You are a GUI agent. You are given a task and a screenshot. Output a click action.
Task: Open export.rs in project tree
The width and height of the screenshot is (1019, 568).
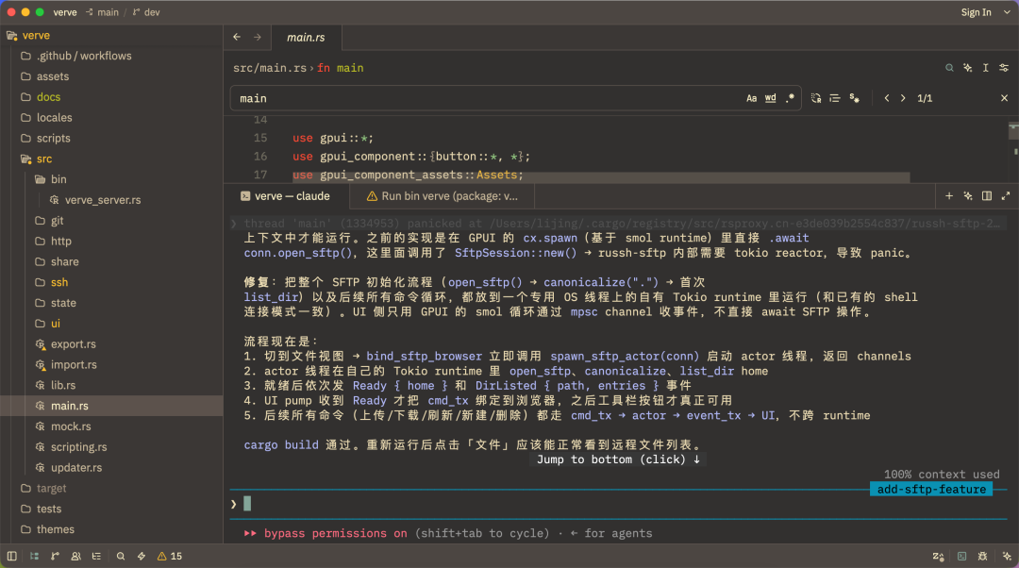(111, 343)
